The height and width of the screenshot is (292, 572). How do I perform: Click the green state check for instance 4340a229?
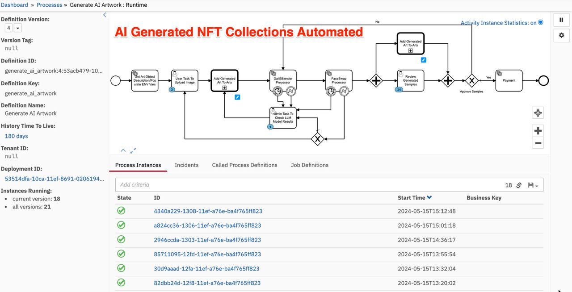(121, 211)
